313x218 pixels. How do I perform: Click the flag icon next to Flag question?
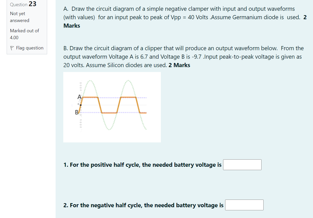pyautogui.click(x=12, y=48)
